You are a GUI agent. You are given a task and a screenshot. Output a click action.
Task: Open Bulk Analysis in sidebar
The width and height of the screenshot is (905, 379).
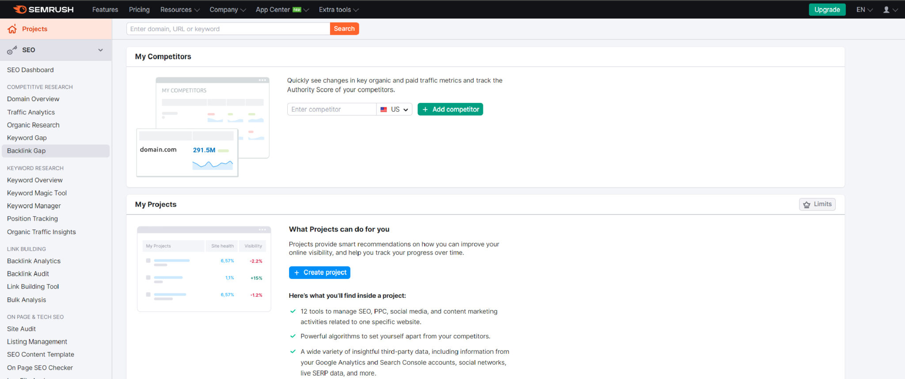[27, 300]
